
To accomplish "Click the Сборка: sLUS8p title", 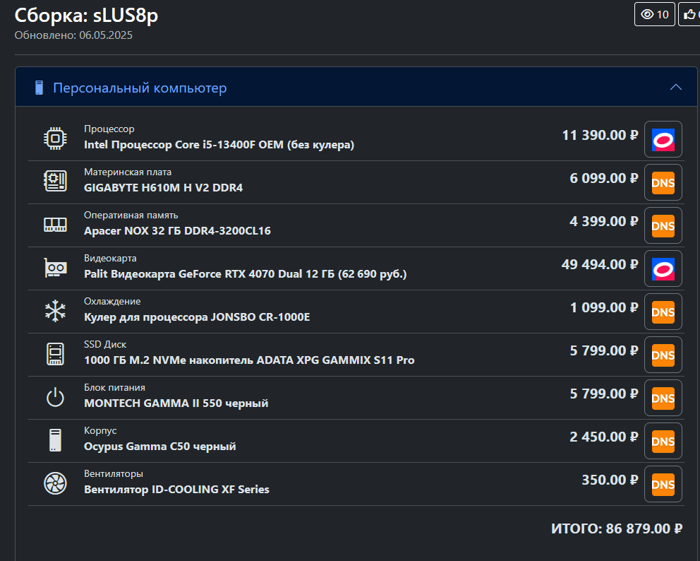I will [x=86, y=16].
